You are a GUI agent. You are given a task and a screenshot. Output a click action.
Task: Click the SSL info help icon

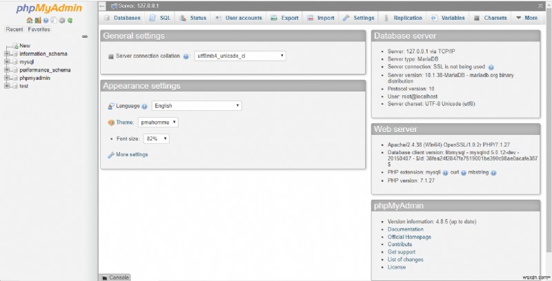pos(491,67)
